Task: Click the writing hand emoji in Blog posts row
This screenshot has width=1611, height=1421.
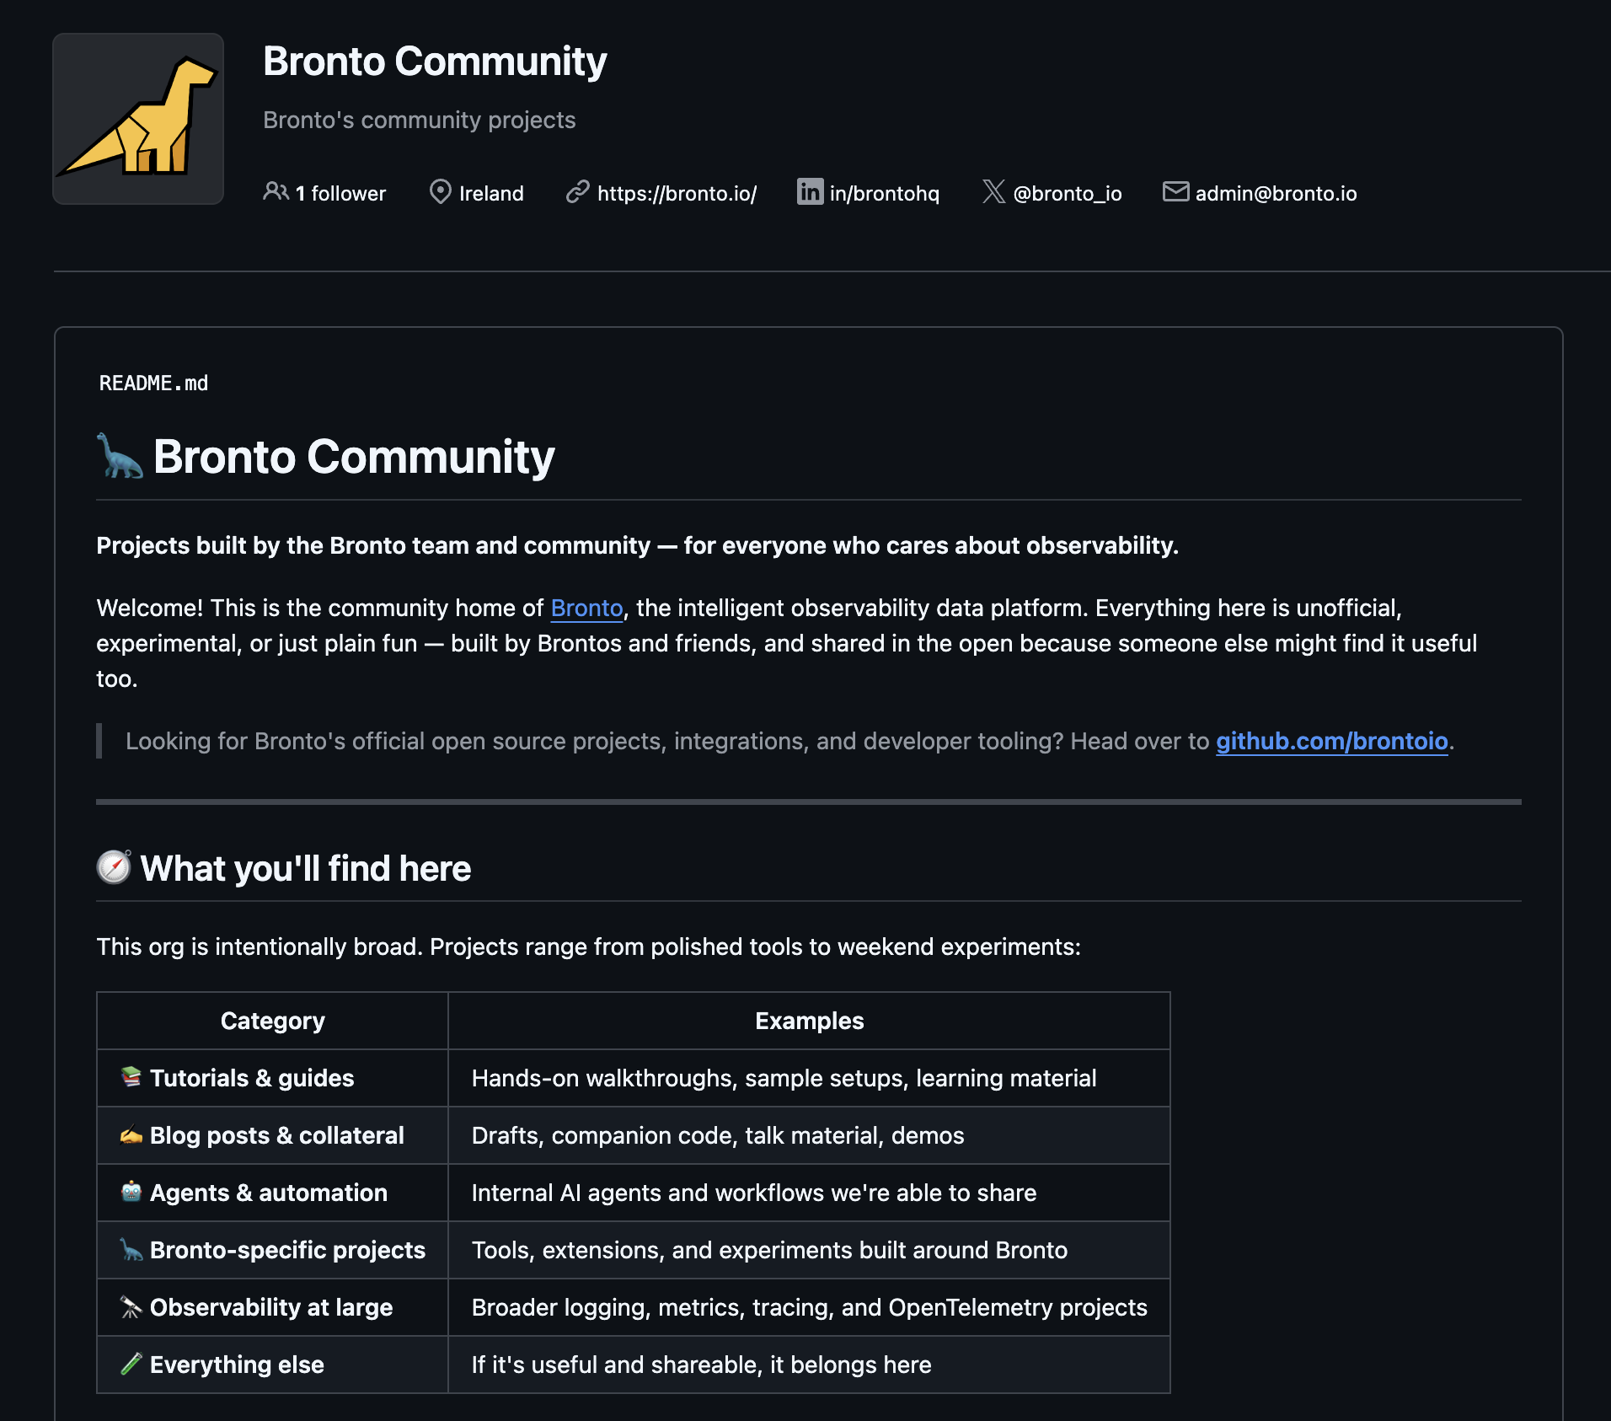Action: (131, 1134)
